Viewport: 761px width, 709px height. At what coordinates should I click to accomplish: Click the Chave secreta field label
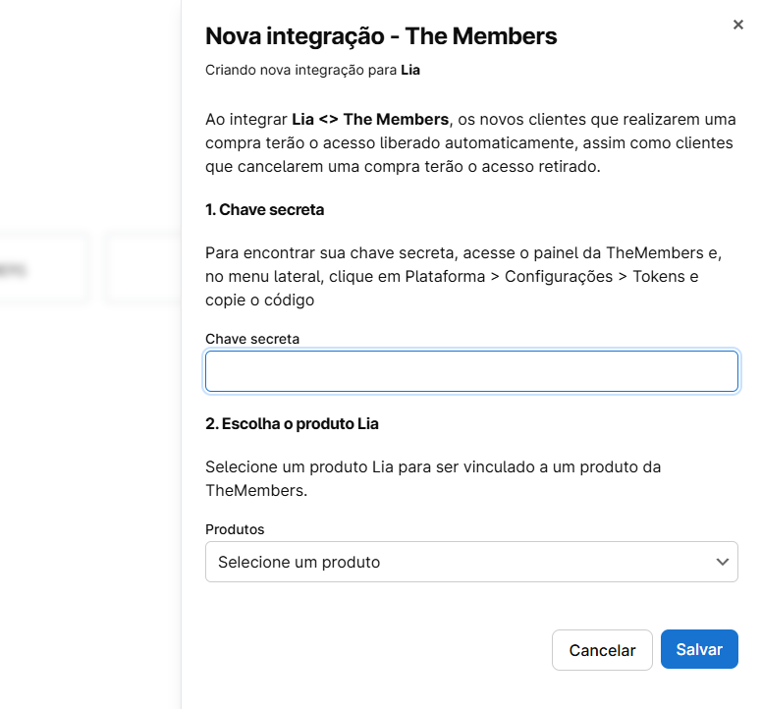252,339
